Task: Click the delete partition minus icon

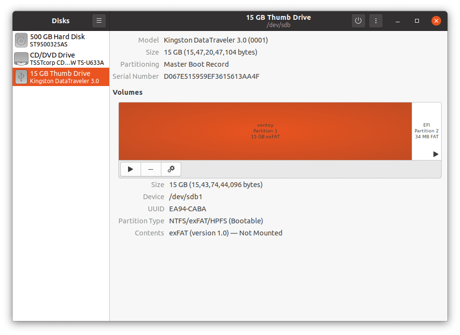Action: point(150,169)
